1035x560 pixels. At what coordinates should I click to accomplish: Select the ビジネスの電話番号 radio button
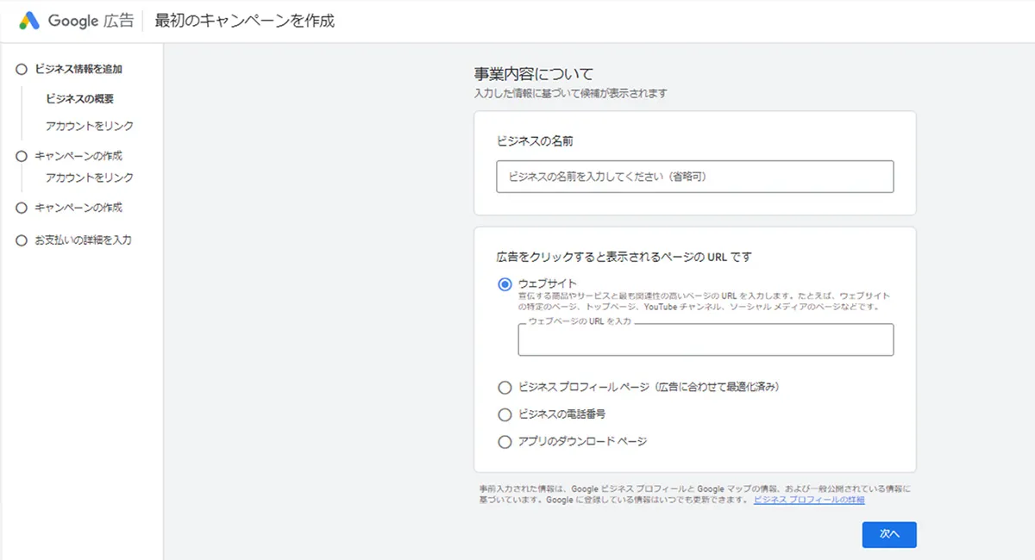click(505, 414)
